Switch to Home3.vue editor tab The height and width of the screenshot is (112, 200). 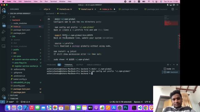tap(64, 9)
